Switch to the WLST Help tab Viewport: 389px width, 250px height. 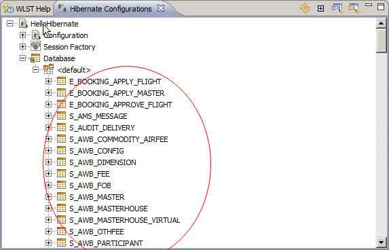pyautogui.click(x=28, y=9)
